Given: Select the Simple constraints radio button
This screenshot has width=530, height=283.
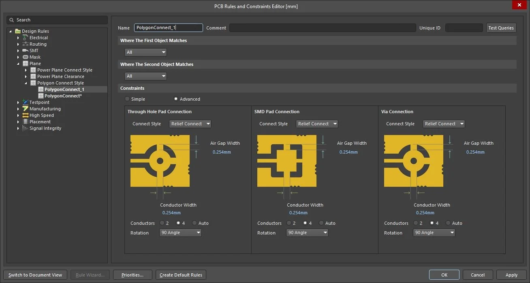Looking at the screenshot, I should tap(127, 99).
